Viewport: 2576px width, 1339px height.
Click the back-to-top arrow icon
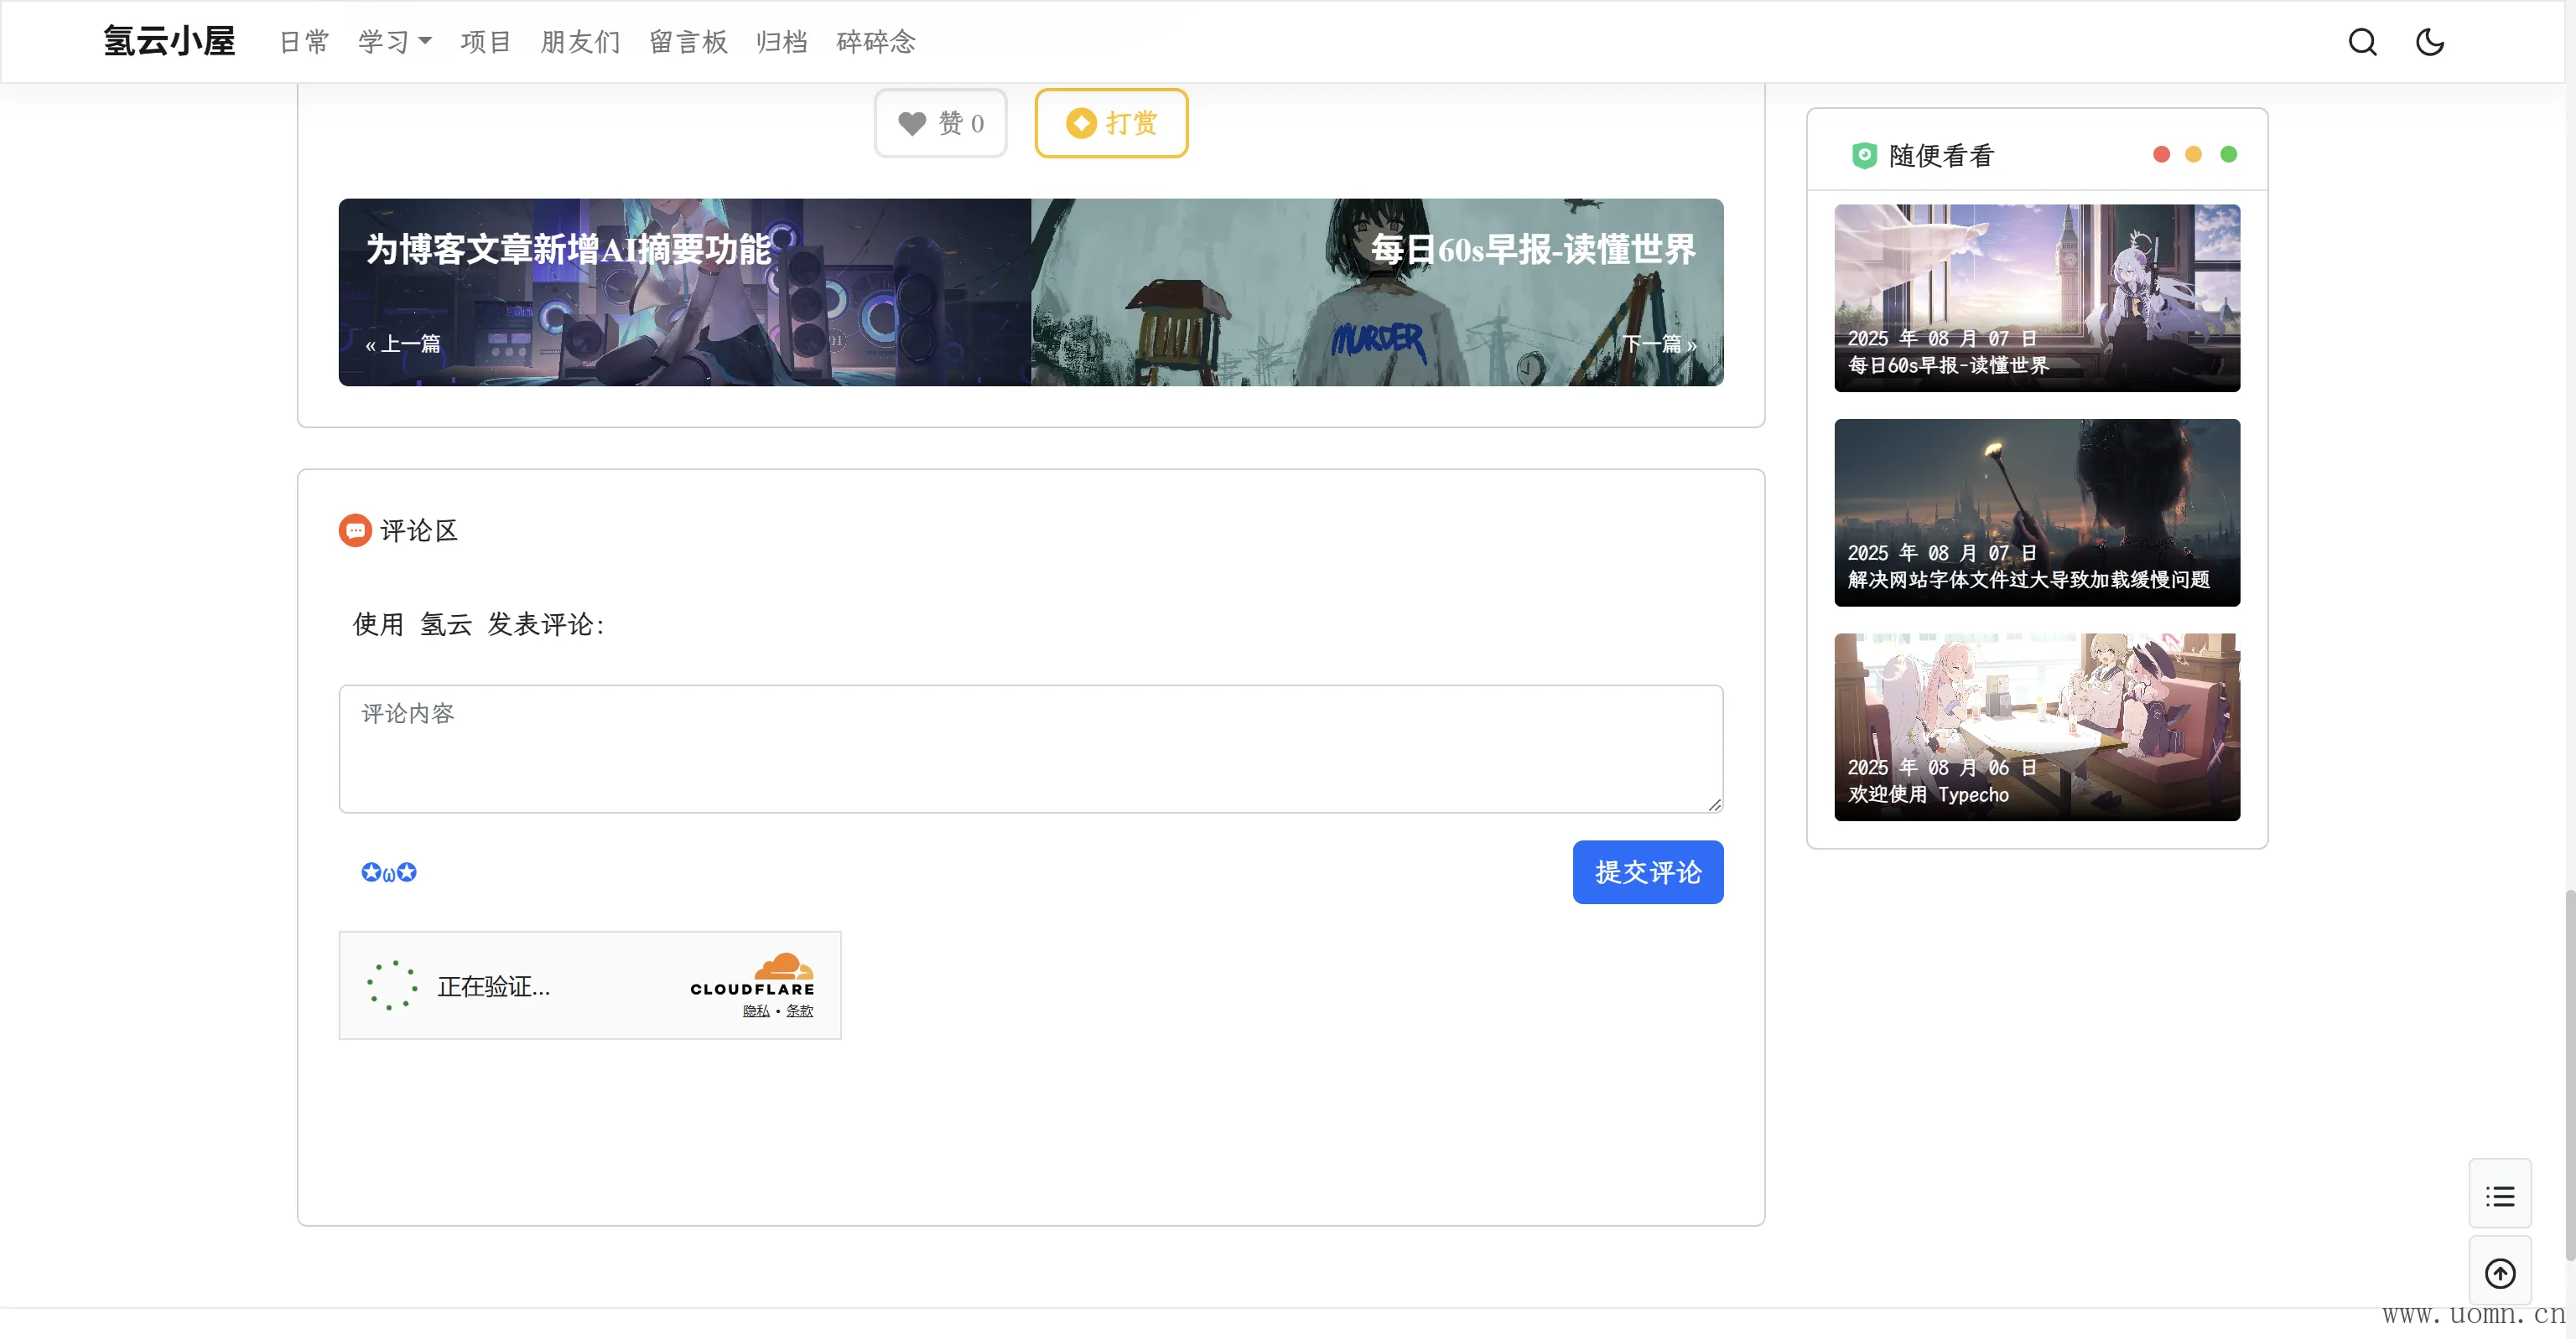pos(2500,1273)
